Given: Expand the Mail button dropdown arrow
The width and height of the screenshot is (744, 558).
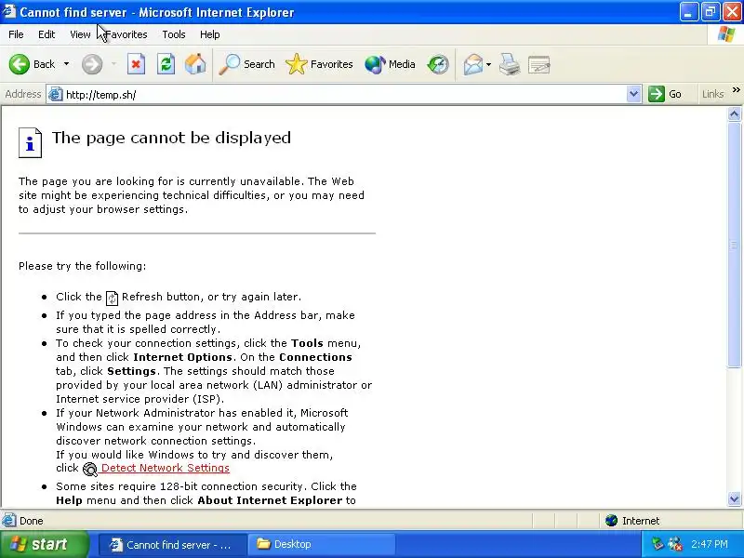Looking at the screenshot, I should pos(489,64).
